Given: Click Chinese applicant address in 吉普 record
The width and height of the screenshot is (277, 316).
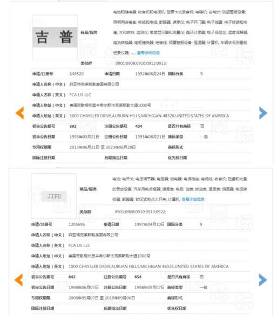Looking at the screenshot, I should coord(110,105).
